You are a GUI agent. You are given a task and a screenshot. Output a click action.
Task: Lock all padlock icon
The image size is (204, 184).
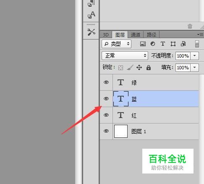pos(149,68)
